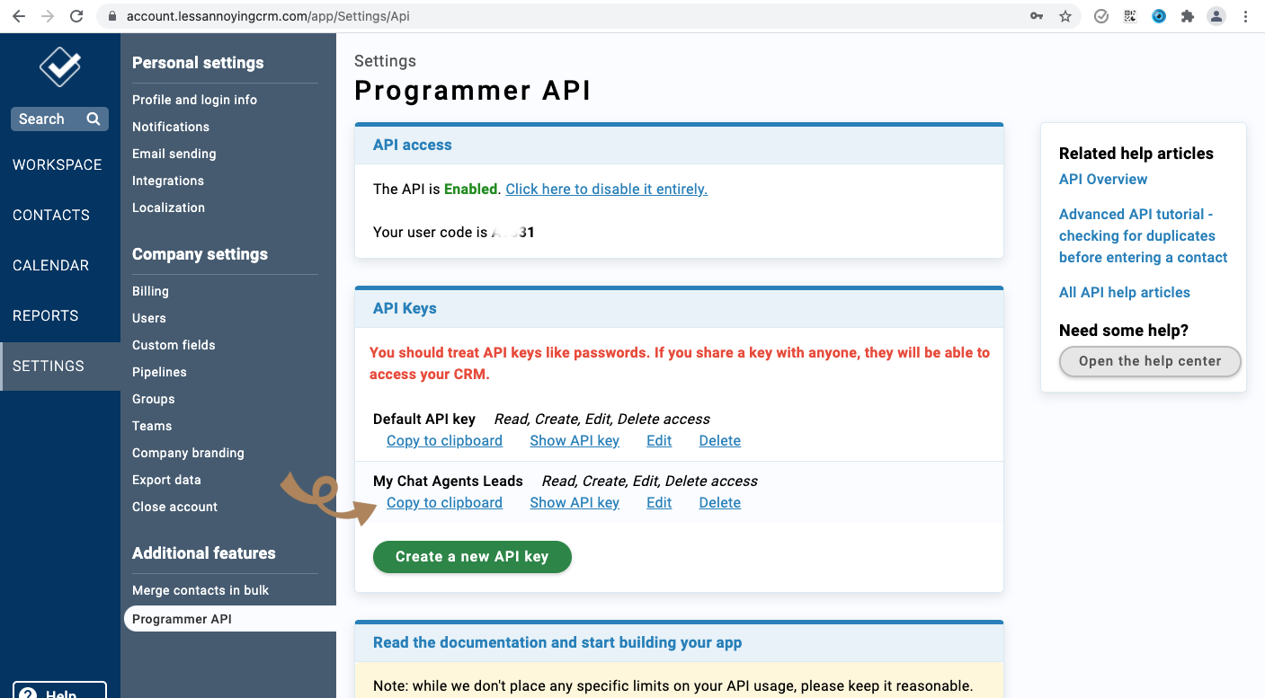The width and height of the screenshot is (1265, 698).
Task: Reload the page with refresh icon
Action: (76, 16)
